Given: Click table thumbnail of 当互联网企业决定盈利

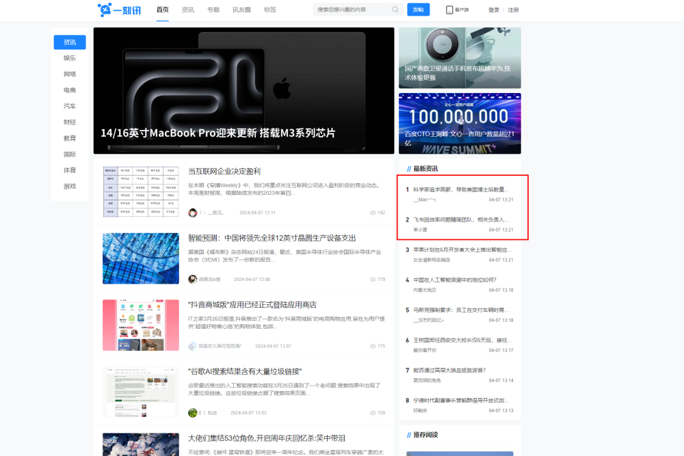Looking at the screenshot, I should click(x=141, y=192).
